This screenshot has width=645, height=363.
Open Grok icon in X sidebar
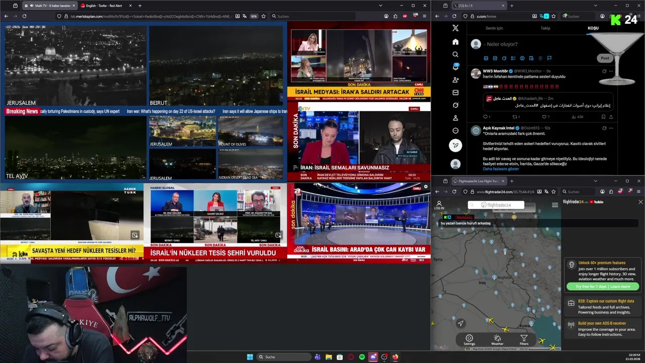click(x=456, y=105)
